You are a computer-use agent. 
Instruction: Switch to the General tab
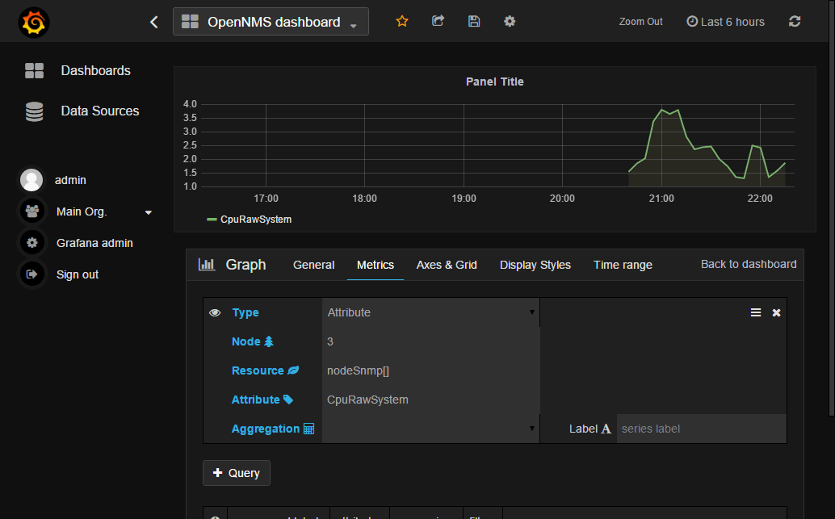pyautogui.click(x=313, y=265)
